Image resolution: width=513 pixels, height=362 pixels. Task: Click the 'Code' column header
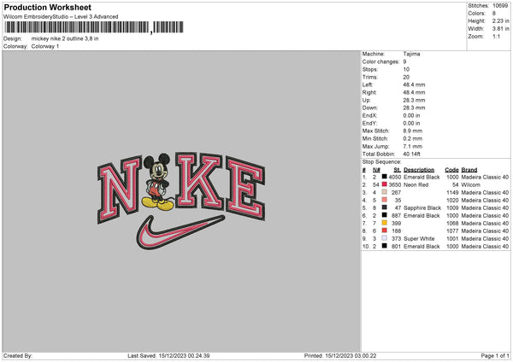(451, 170)
